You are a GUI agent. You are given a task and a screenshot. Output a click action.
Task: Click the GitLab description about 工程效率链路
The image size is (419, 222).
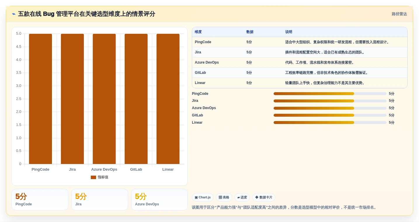327,73
